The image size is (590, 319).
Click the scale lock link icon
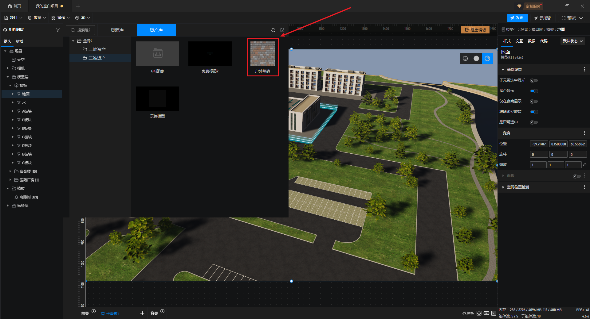click(x=585, y=165)
